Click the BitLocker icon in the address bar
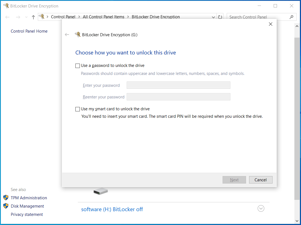The height and width of the screenshot is (225, 301). [42, 17]
